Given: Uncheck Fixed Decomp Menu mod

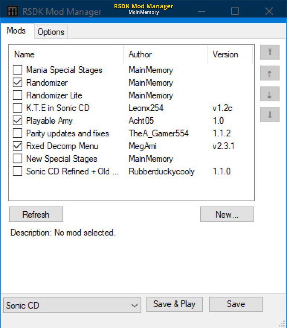Looking at the screenshot, I should [x=18, y=146].
